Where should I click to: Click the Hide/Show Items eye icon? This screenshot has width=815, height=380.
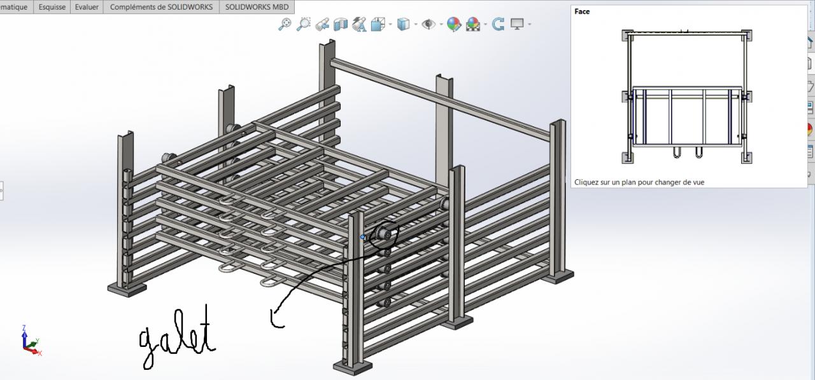pyautogui.click(x=429, y=24)
